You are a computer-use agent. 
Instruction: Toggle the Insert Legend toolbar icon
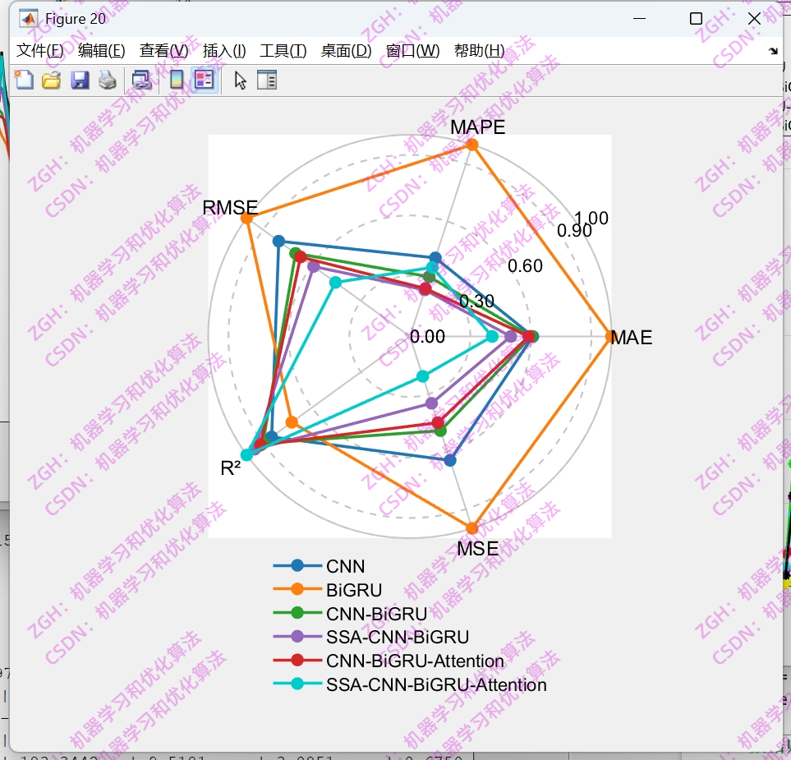pos(205,80)
